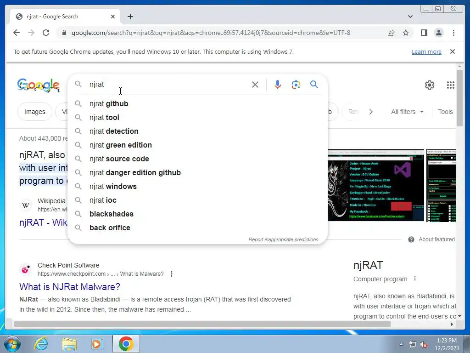Select suggestion njrat green edition
470x353 pixels.
198,145
